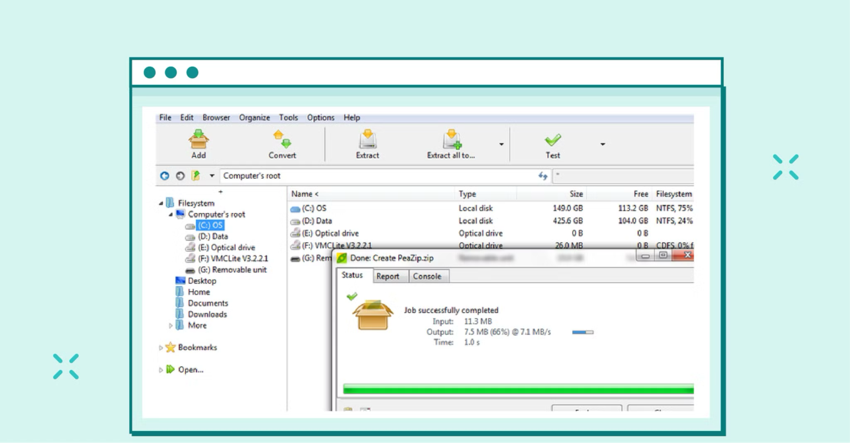Sort files by clicking the Name column header
The width and height of the screenshot is (850, 443).
point(303,194)
